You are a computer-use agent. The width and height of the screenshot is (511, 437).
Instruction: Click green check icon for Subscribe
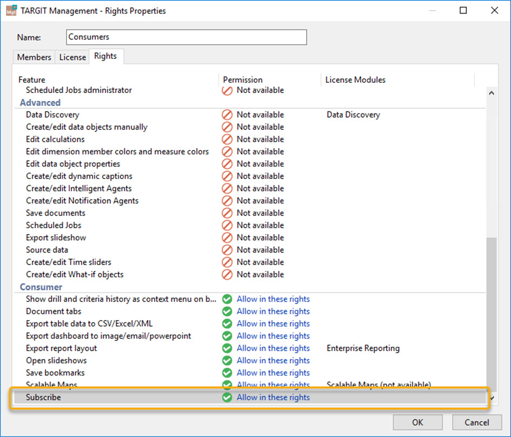[227, 398]
